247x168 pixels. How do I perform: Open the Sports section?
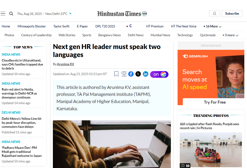(87, 35)
